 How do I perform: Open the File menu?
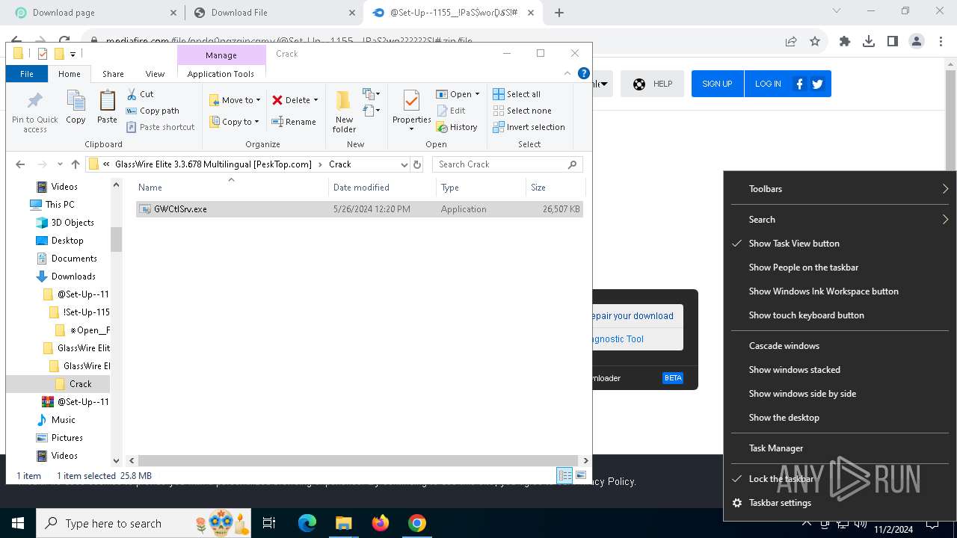[27, 74]
